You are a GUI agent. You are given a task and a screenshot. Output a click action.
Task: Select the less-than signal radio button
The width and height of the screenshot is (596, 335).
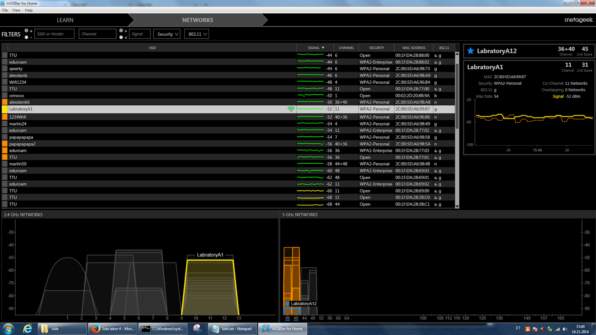121,37
